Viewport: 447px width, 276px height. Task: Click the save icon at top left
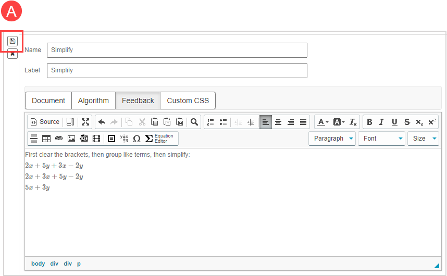click(x=13, y=41)
